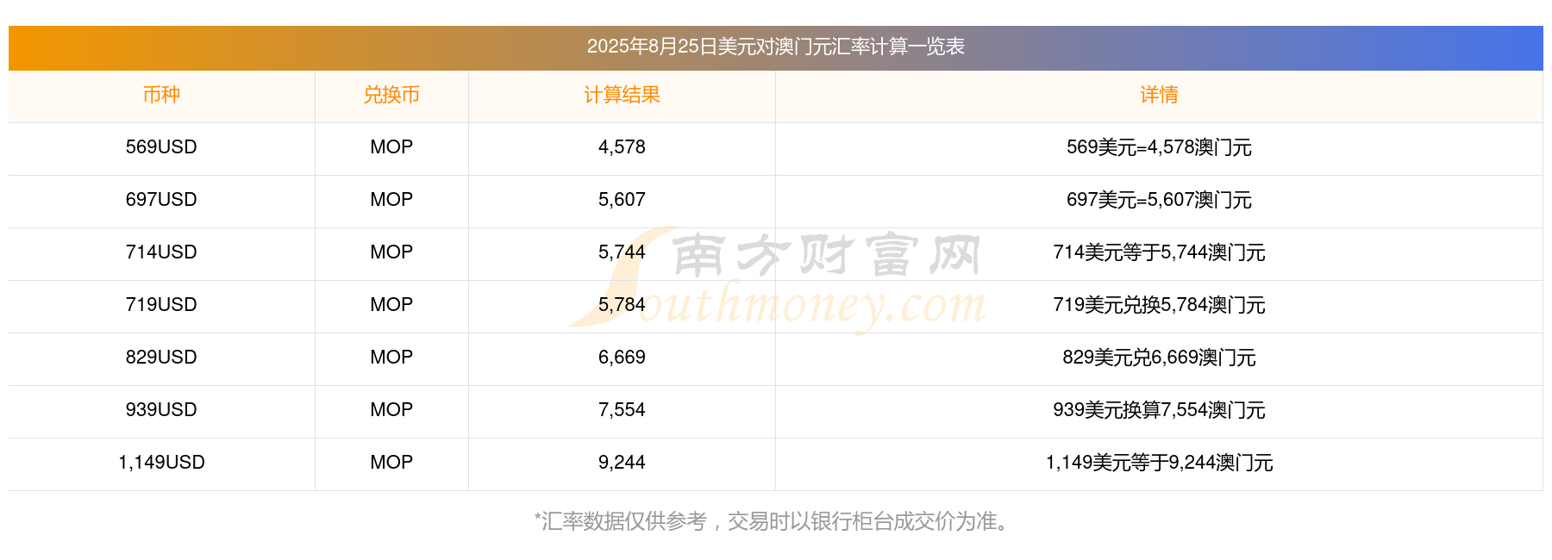Click the detail '697美元=5,607澳门元'

[x=1159, y=200]
